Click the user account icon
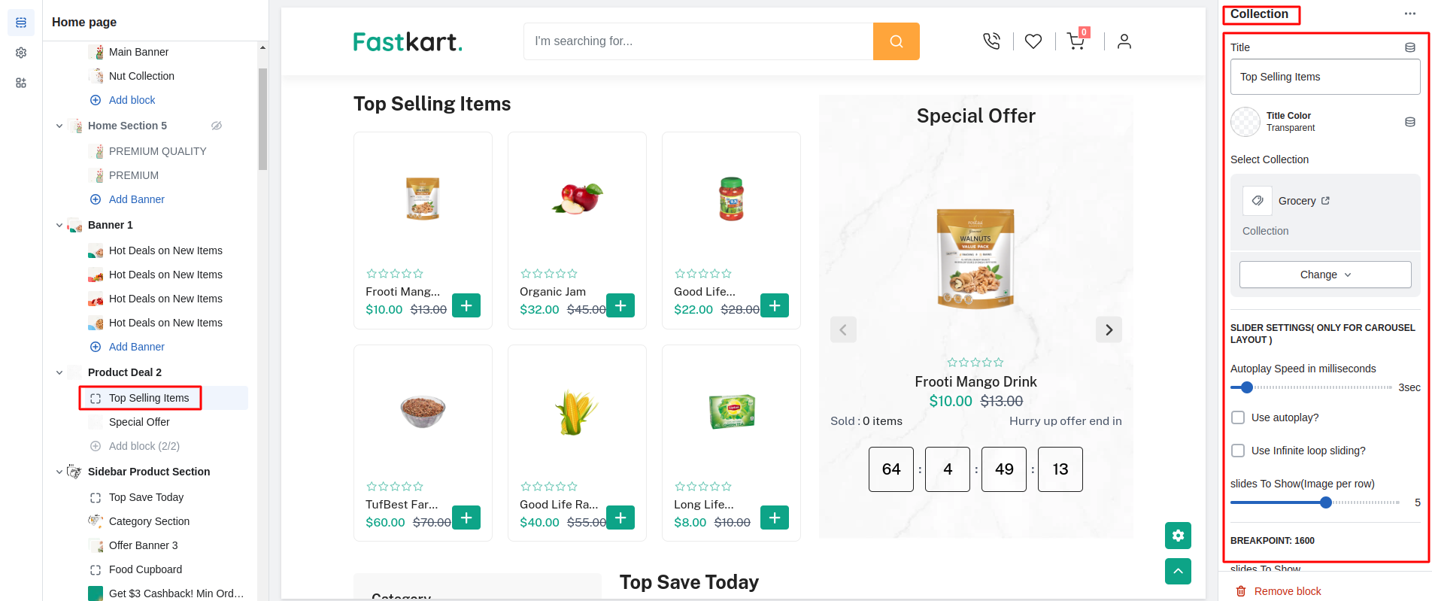Image resolution: width=1432 pixels, height=601 pixels. [1124, 41]
